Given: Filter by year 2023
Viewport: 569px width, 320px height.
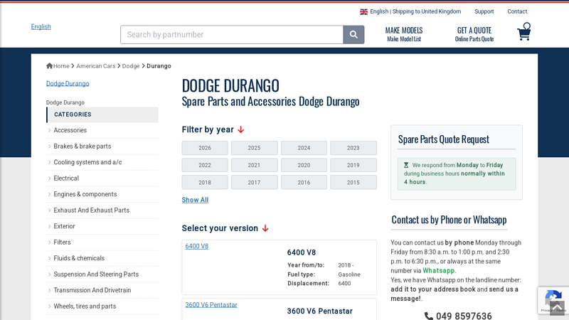Looking at the screenshot, I should point(353,148).
